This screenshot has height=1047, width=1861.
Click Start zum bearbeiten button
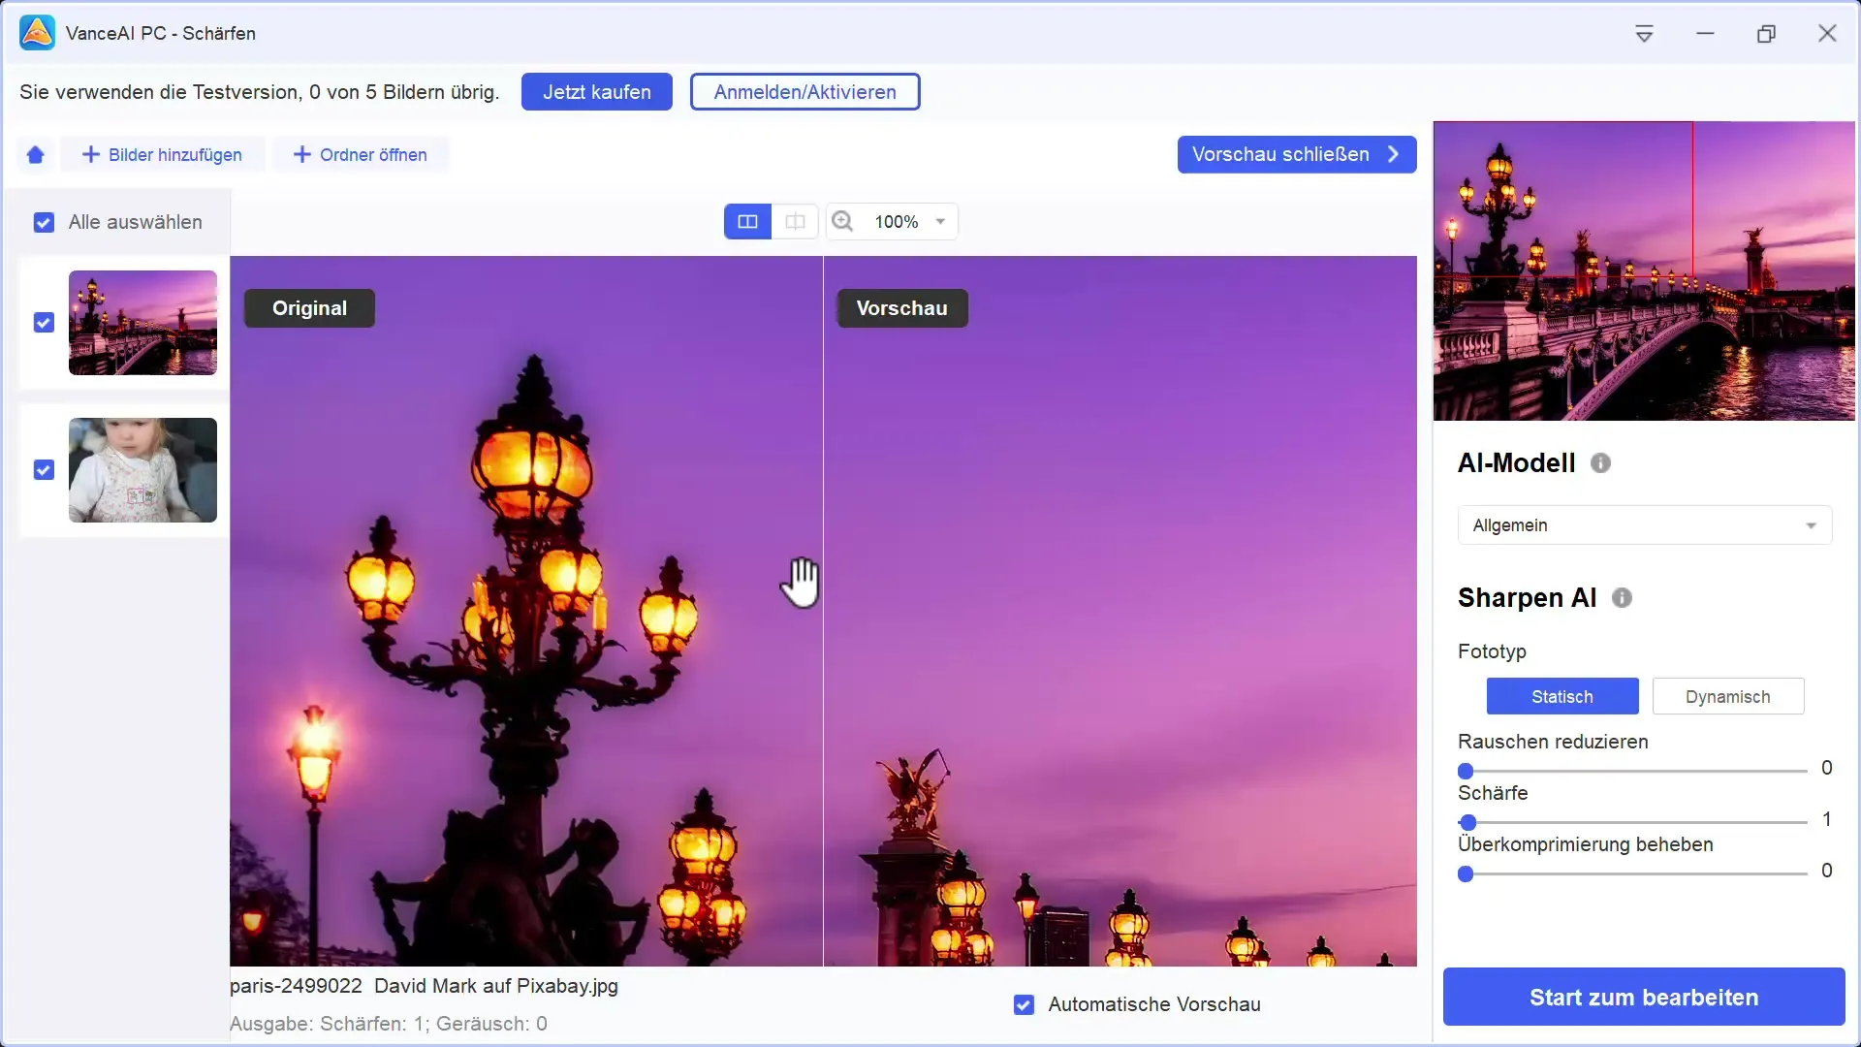[x=1644, y=998]
